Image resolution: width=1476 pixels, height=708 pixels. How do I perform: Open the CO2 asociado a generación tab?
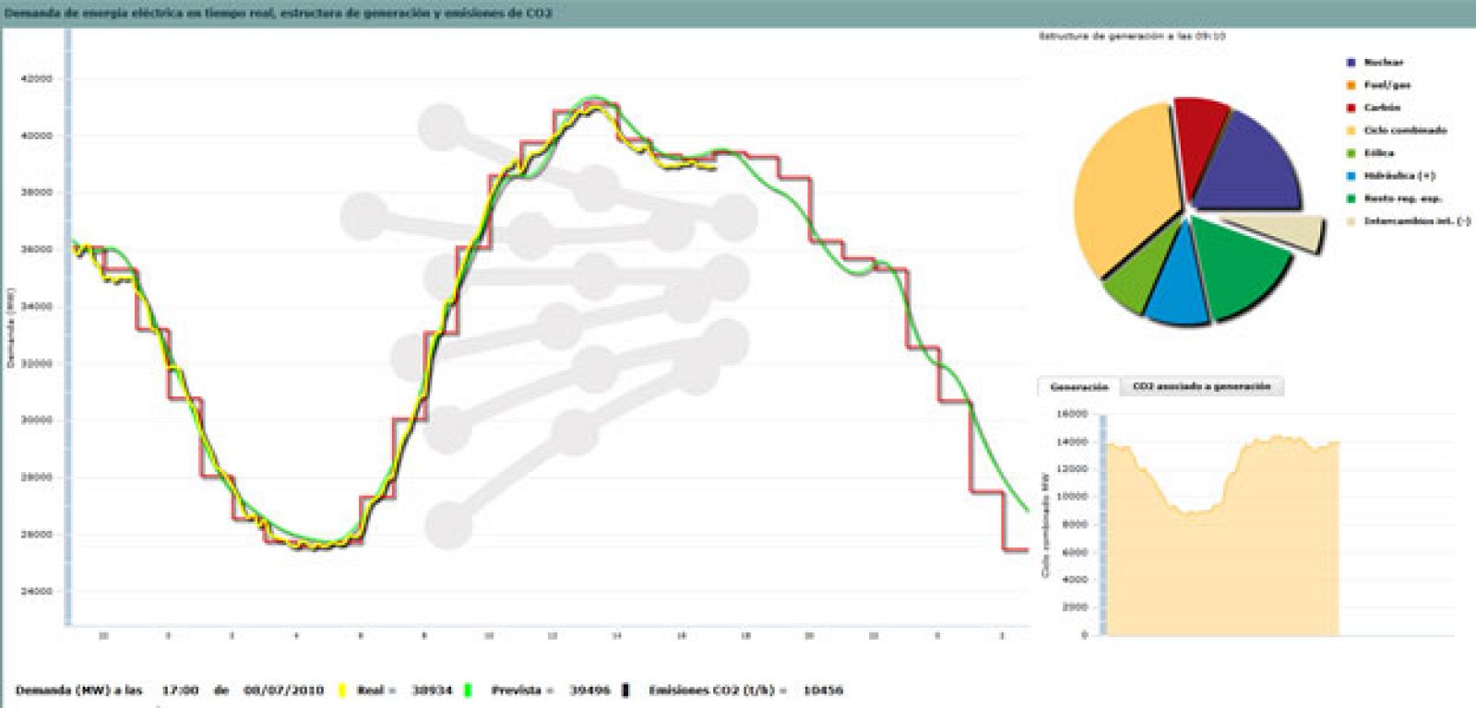click(1201, 387)
